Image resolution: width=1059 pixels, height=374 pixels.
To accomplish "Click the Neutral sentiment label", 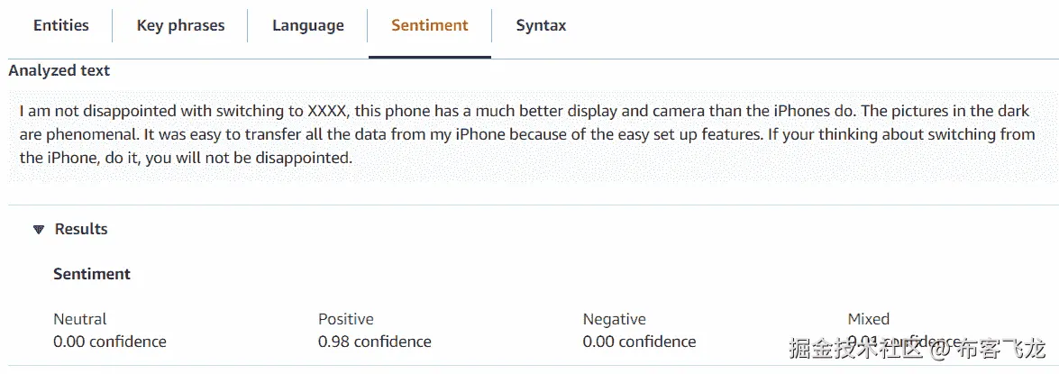I will point(80,319).
